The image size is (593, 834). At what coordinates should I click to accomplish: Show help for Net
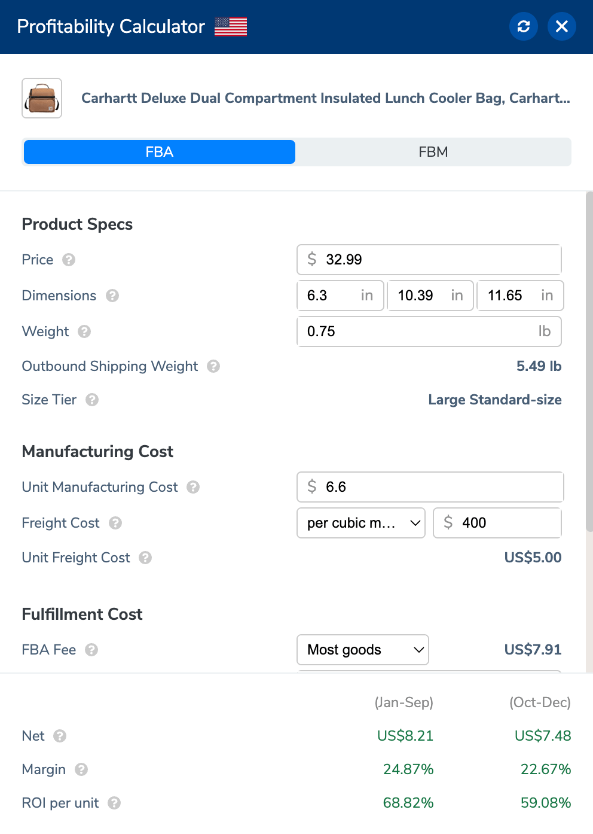pos(60,736)
